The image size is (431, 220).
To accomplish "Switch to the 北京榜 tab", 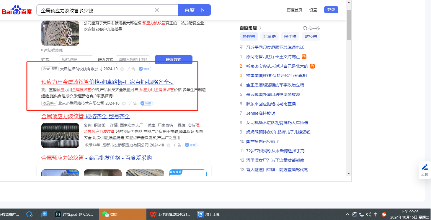I will click(x=269, y=36).
